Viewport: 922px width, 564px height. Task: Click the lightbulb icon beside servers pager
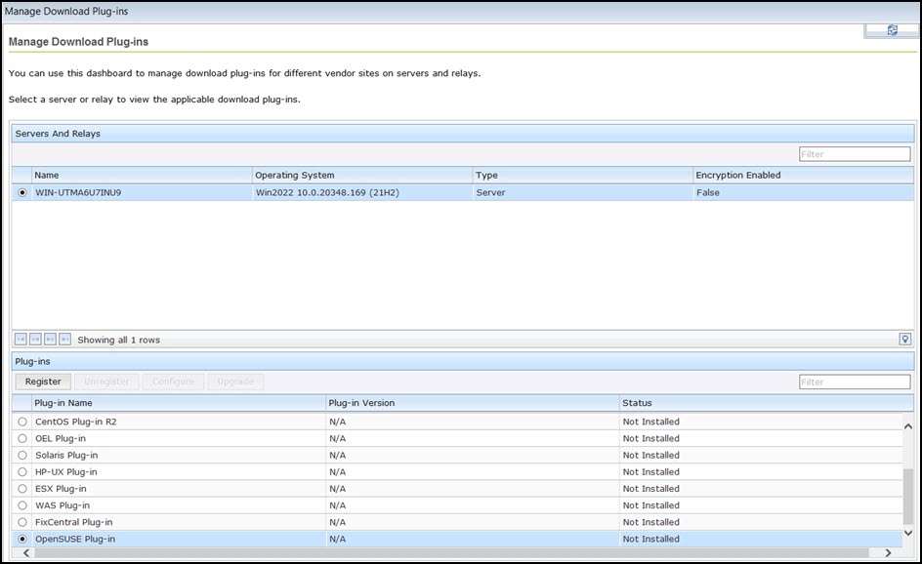click(905, 340)
